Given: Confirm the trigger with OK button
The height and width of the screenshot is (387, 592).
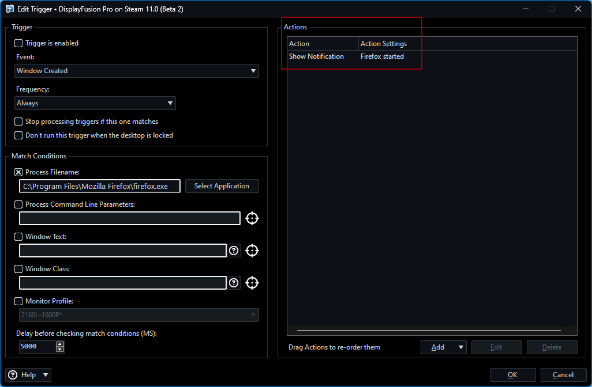Looking at the screenshot, I should (x=512, y=375).
